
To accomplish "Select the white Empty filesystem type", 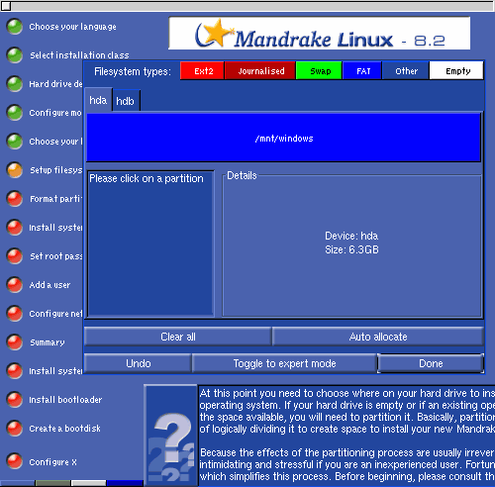I will tap(456, 70).
